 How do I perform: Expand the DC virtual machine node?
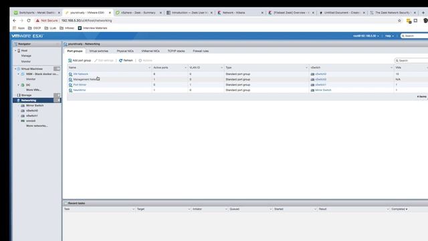[x=18, y=85]
